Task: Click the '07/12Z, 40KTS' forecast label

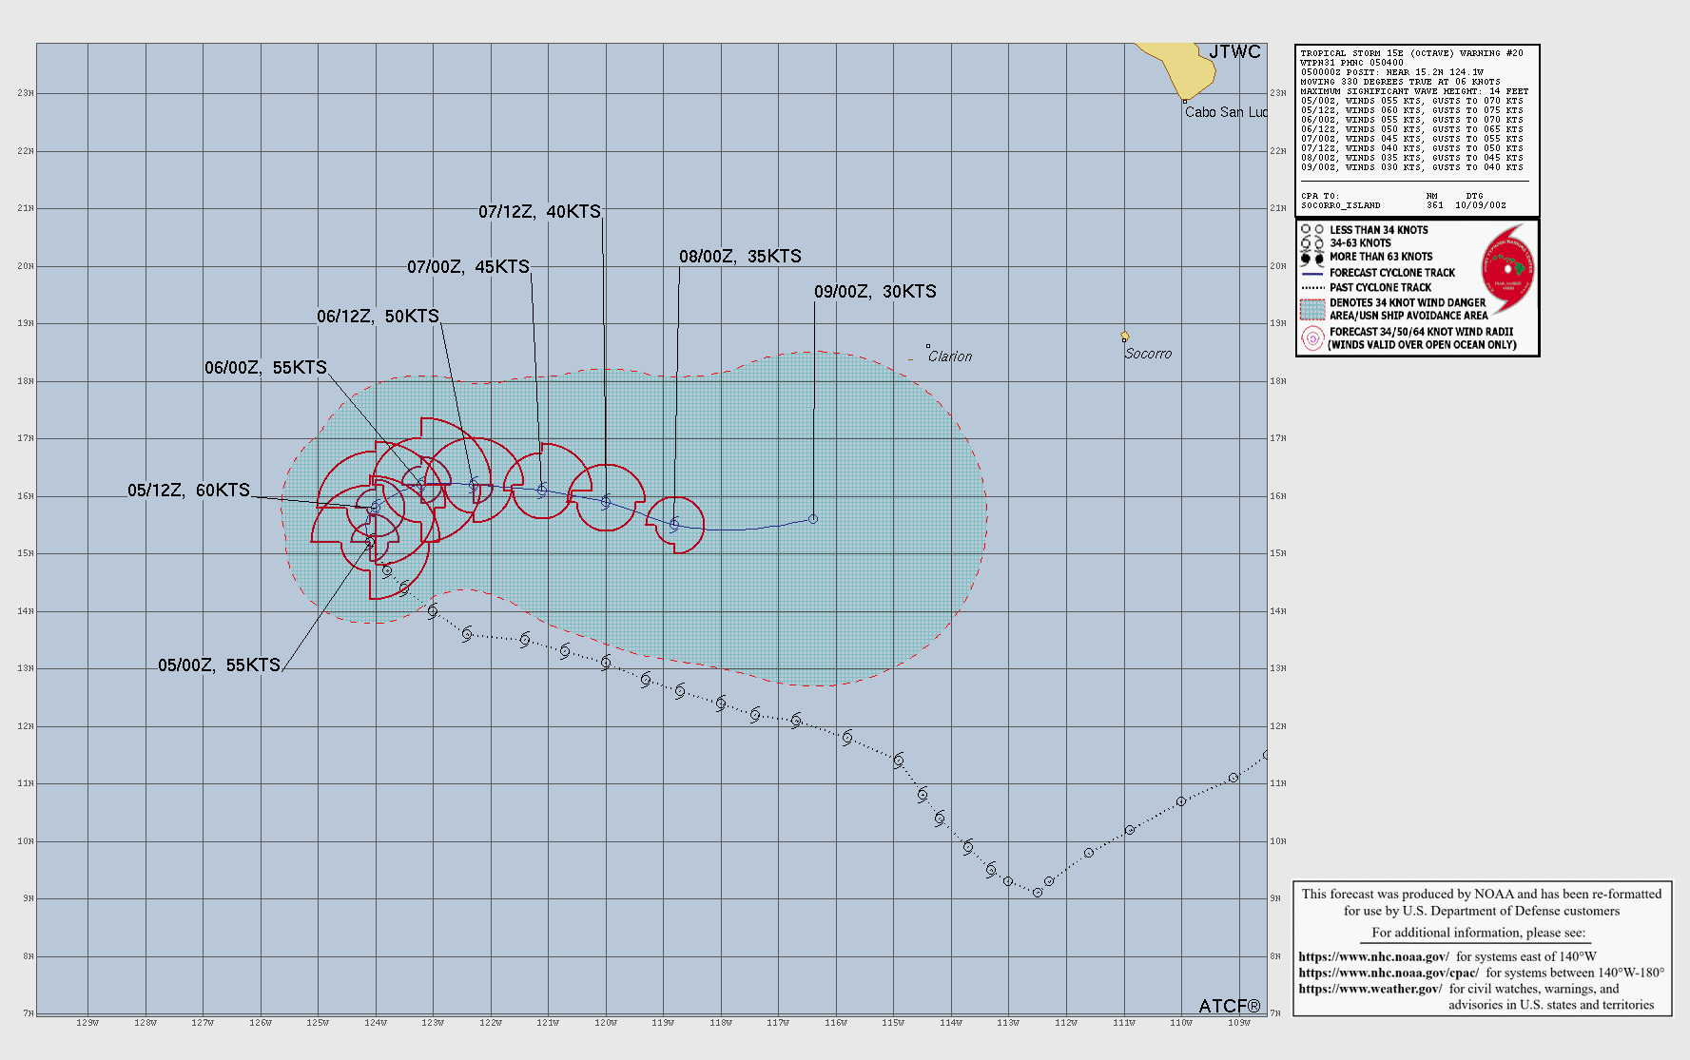Action: point(539,212)
